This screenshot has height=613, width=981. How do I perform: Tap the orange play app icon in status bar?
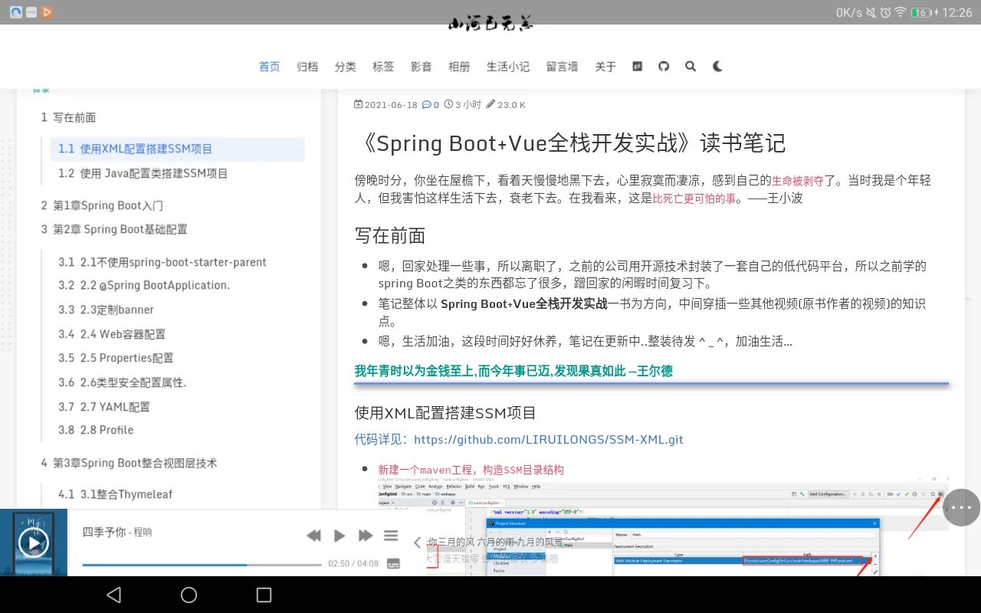tap(47, 12)
